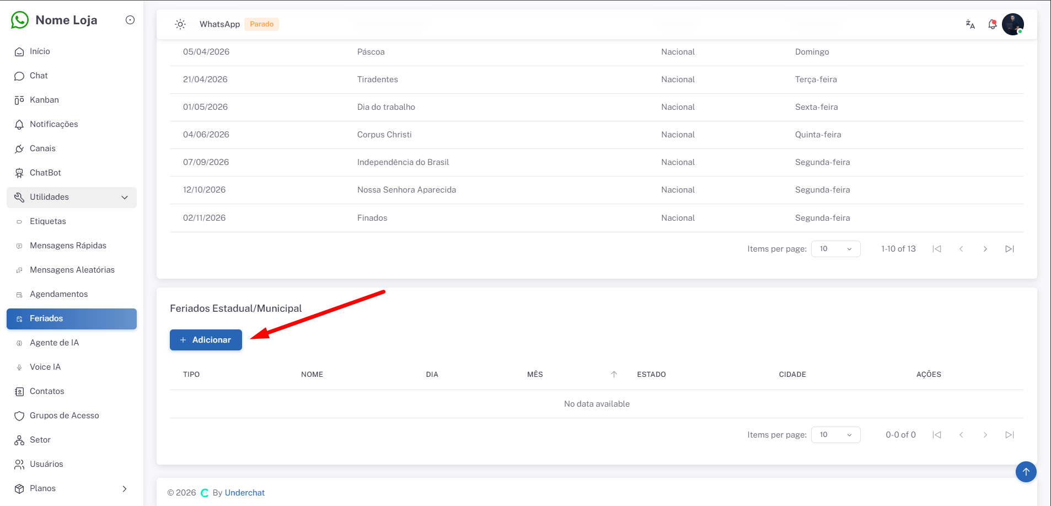Open Agente de IA submenu item
This screenshot has height=506, width=1051.
(x=72, y=343)
